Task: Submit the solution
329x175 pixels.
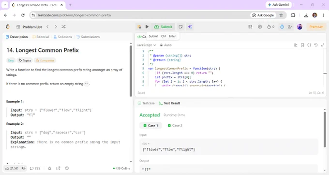Action: pyautogui.click(x=163, y=27)
